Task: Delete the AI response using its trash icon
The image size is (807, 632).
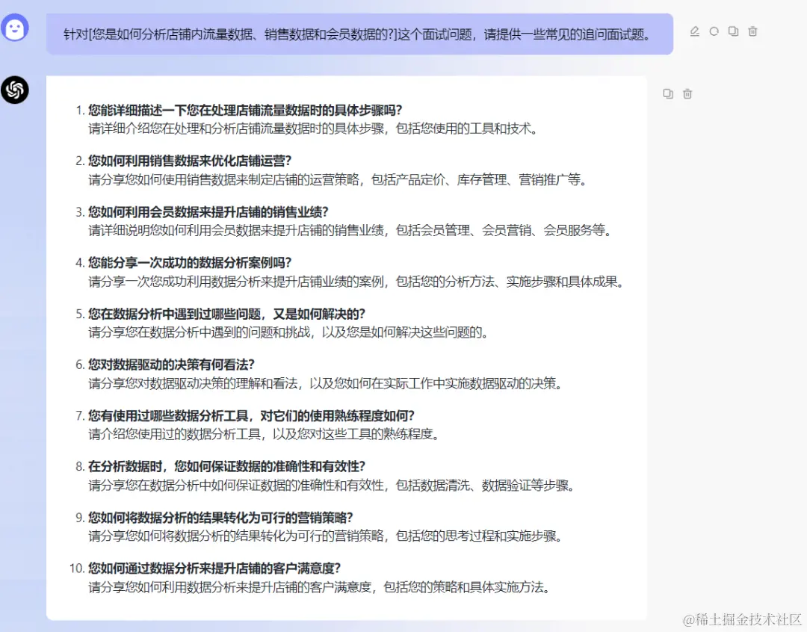Action: coord(687,93)
